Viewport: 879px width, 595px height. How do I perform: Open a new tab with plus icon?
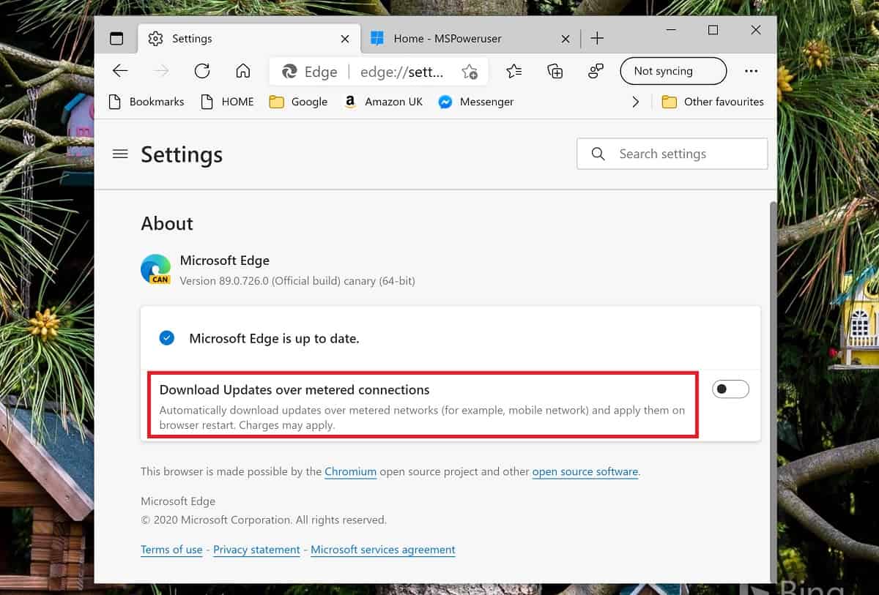pos(598,38)
